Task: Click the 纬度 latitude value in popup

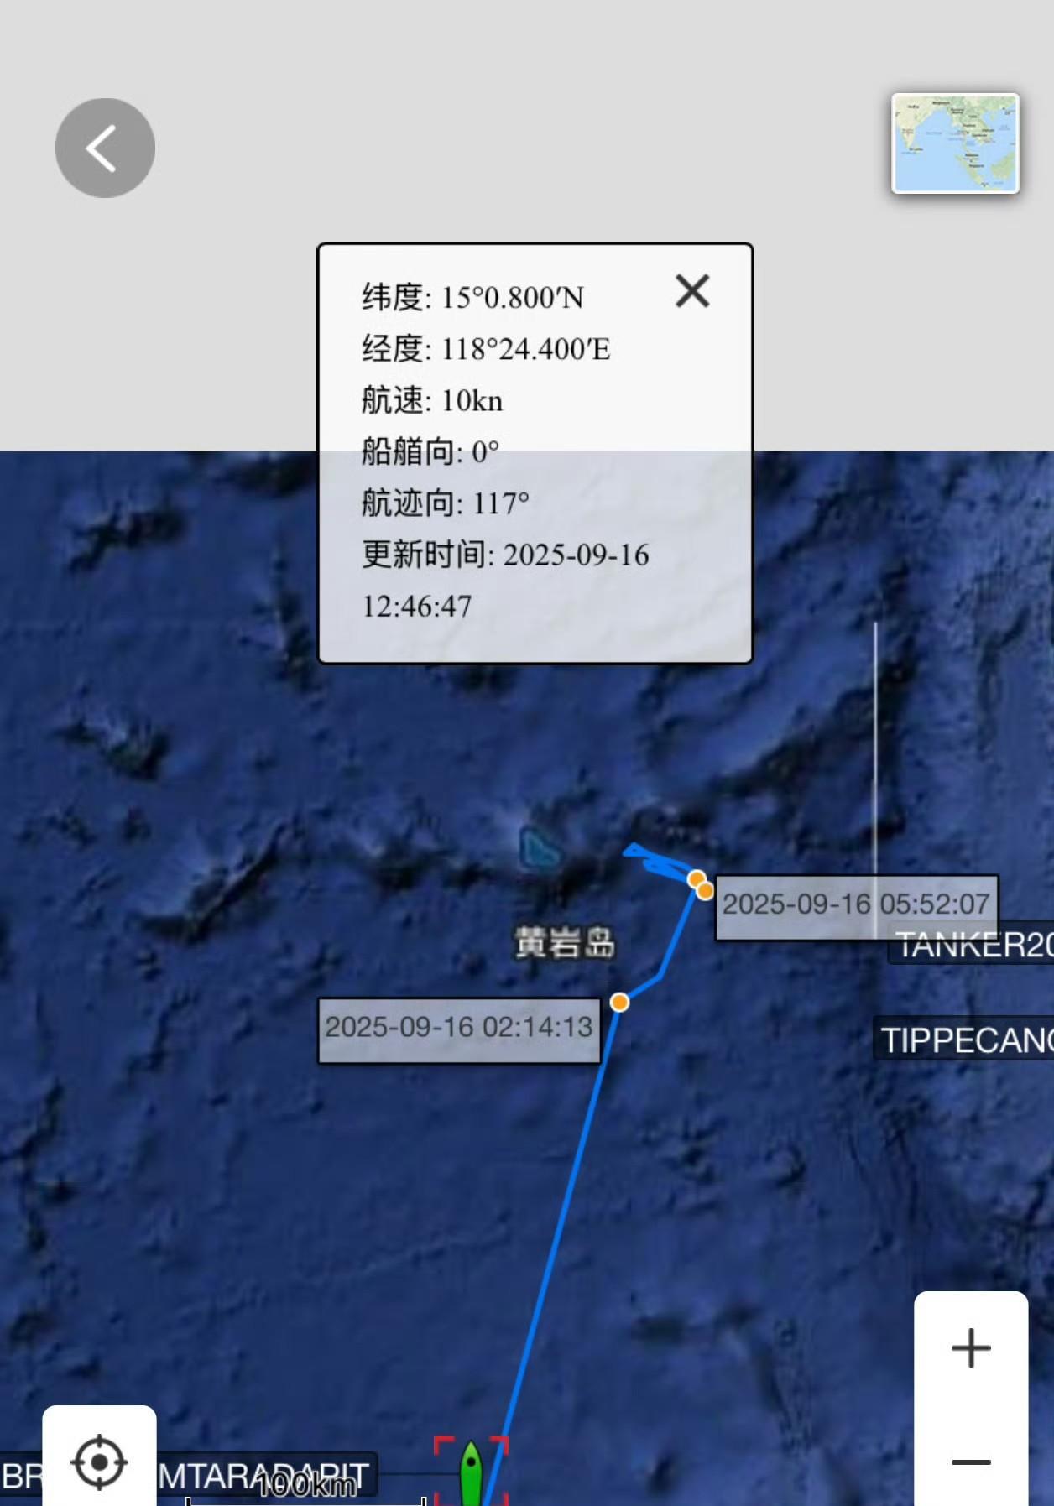Action: tap(512, 297)
